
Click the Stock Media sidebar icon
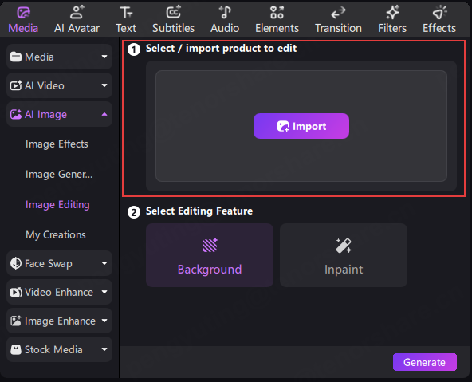[x=16, y=349]
